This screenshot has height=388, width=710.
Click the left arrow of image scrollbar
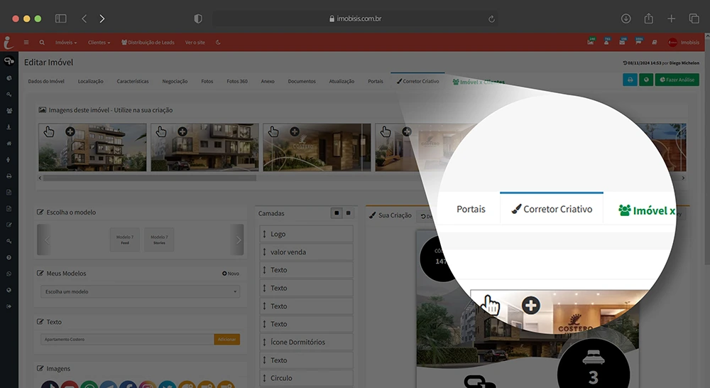click(40, 178)
